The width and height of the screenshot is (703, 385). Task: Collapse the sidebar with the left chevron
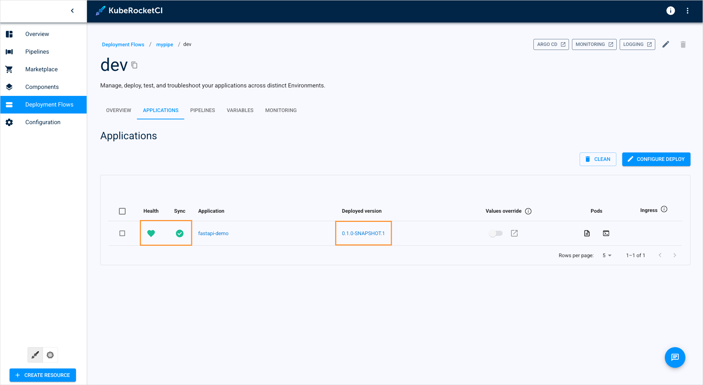[72, 11]
